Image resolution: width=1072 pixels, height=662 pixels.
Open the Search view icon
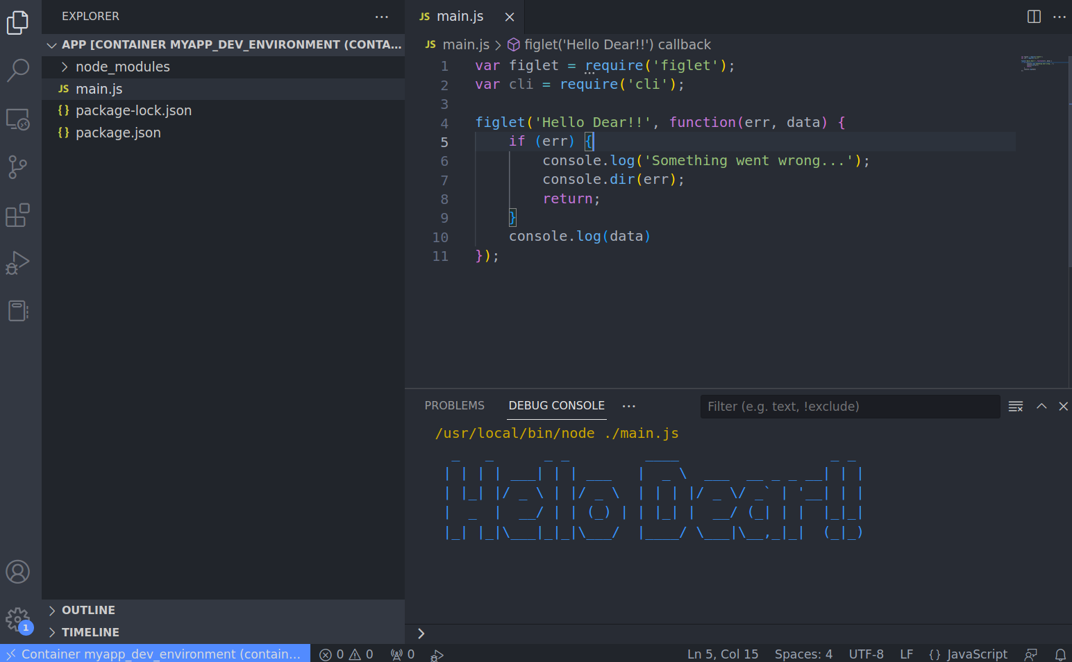[17, 70]
